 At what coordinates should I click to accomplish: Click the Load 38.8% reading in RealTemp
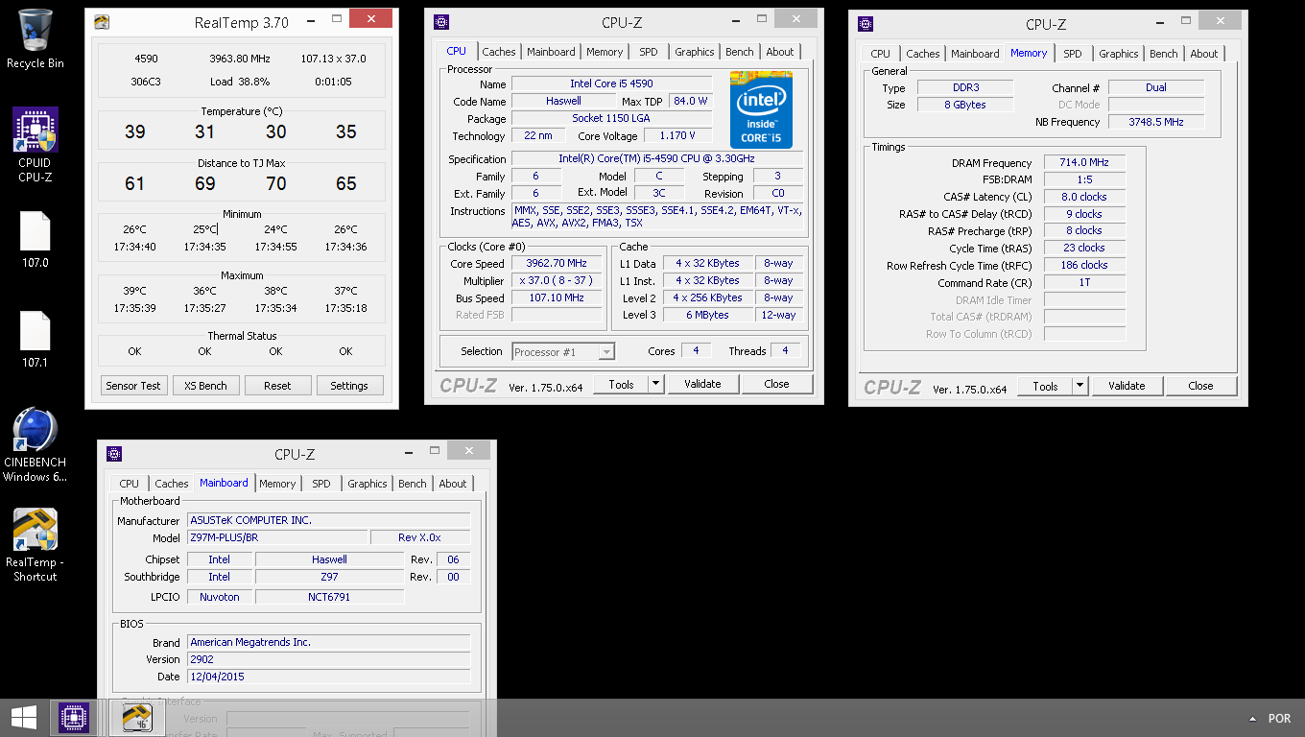(240, 82)
